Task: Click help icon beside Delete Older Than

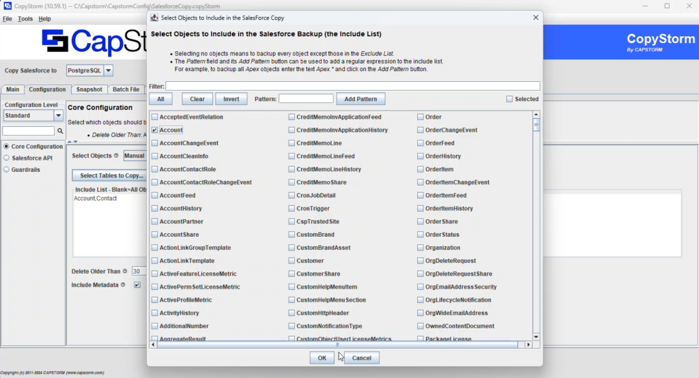Action: coord(125,271)
